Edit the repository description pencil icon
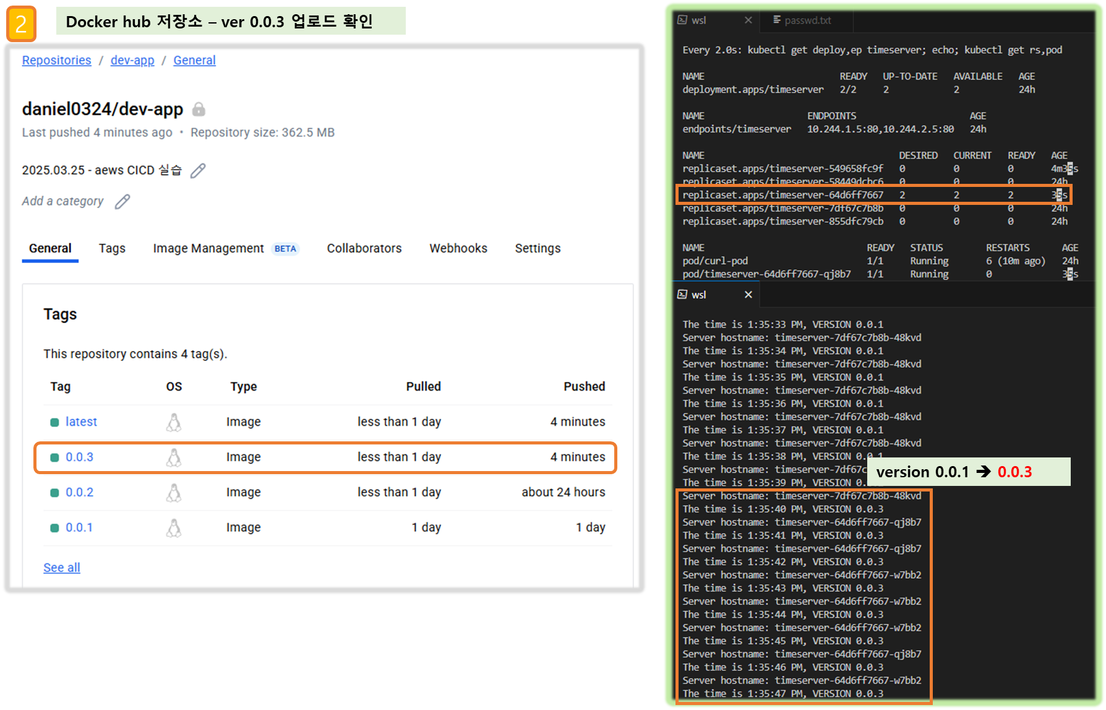Viewport: 1106px width, 710px height. 198,171
